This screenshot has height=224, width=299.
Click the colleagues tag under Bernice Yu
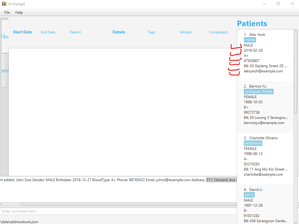tap(252, 92)
